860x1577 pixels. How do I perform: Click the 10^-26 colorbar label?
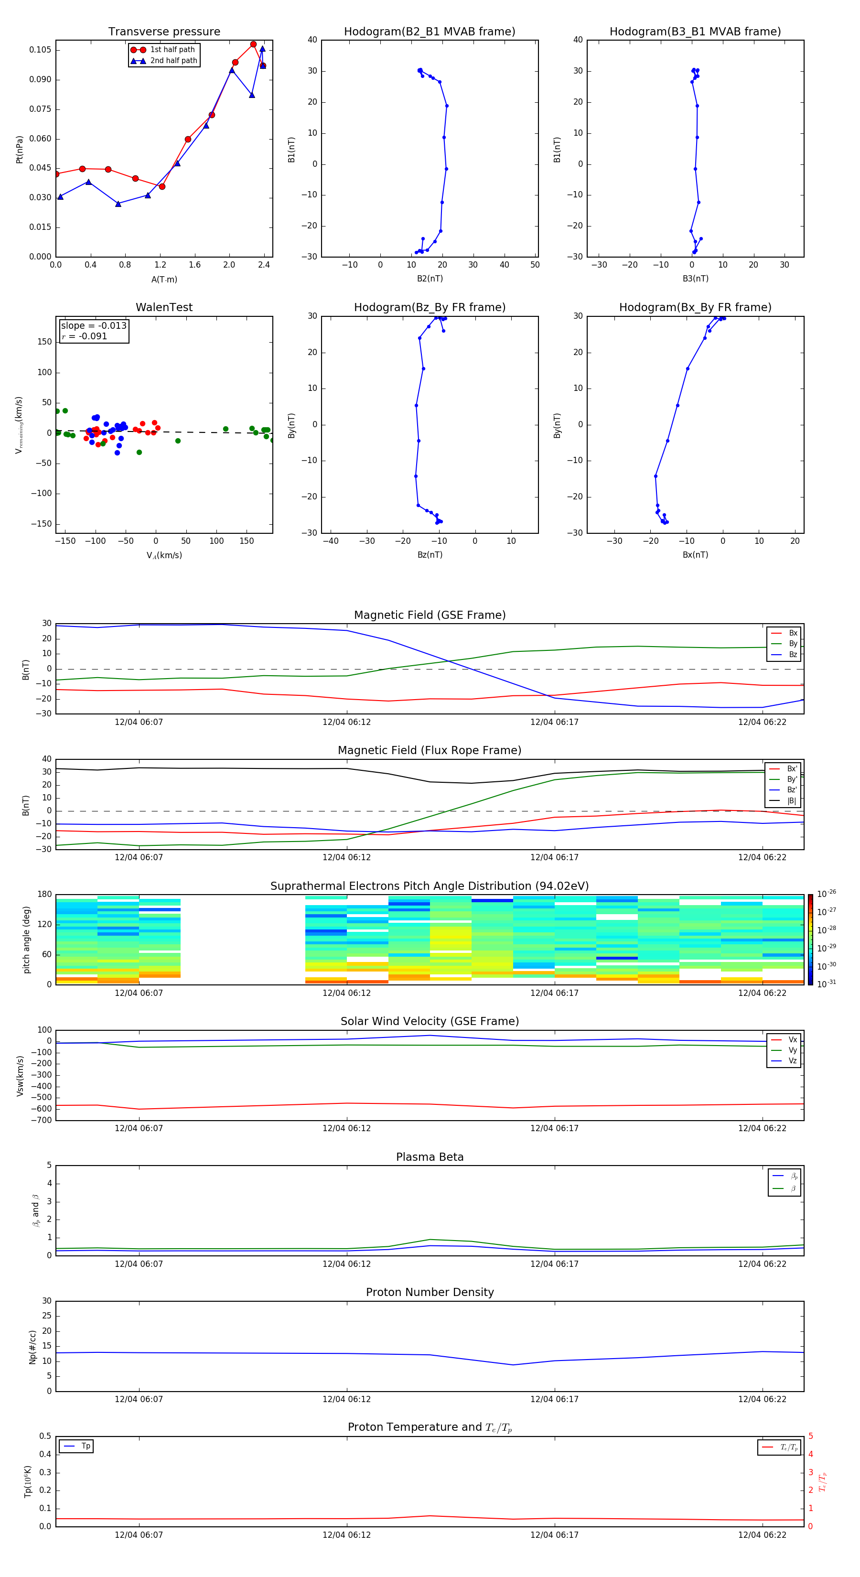pyautogui.click(x=827, y=894)
